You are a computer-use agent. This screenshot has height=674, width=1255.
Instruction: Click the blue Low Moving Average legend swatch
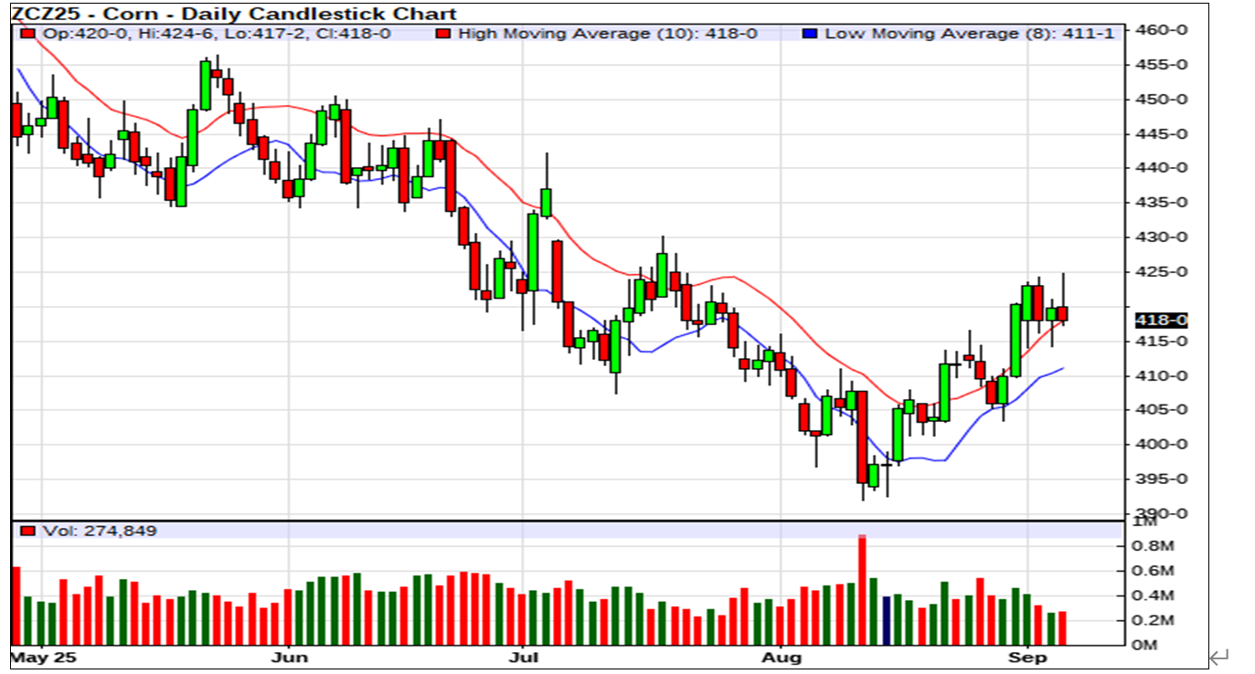coord(810,34)
